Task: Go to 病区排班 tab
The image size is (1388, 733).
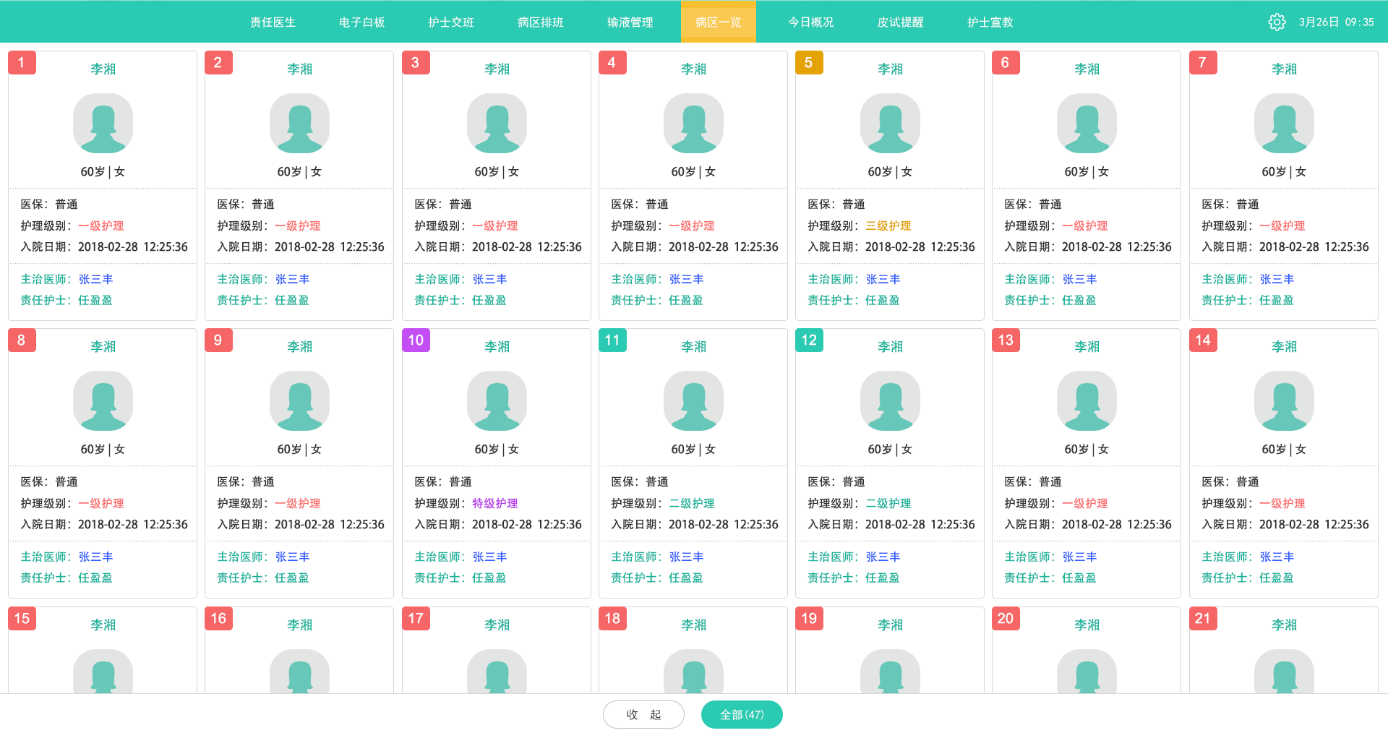Action: pyautogui.click(x=540, y=22)
